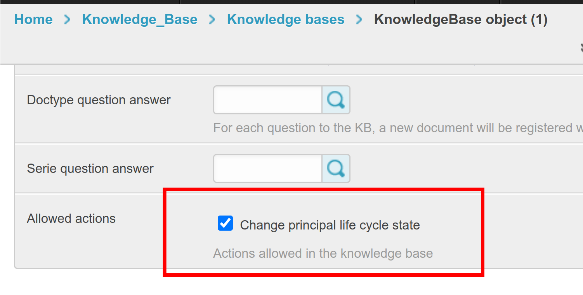Screen dimensions: 583x295
Task: Click the chevron after Knowledge bases breadcrumb
Action: click(x=359, y=19)
